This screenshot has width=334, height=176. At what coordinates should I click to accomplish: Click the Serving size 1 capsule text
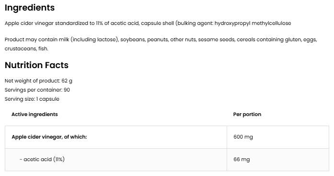[x=32, y=99]
